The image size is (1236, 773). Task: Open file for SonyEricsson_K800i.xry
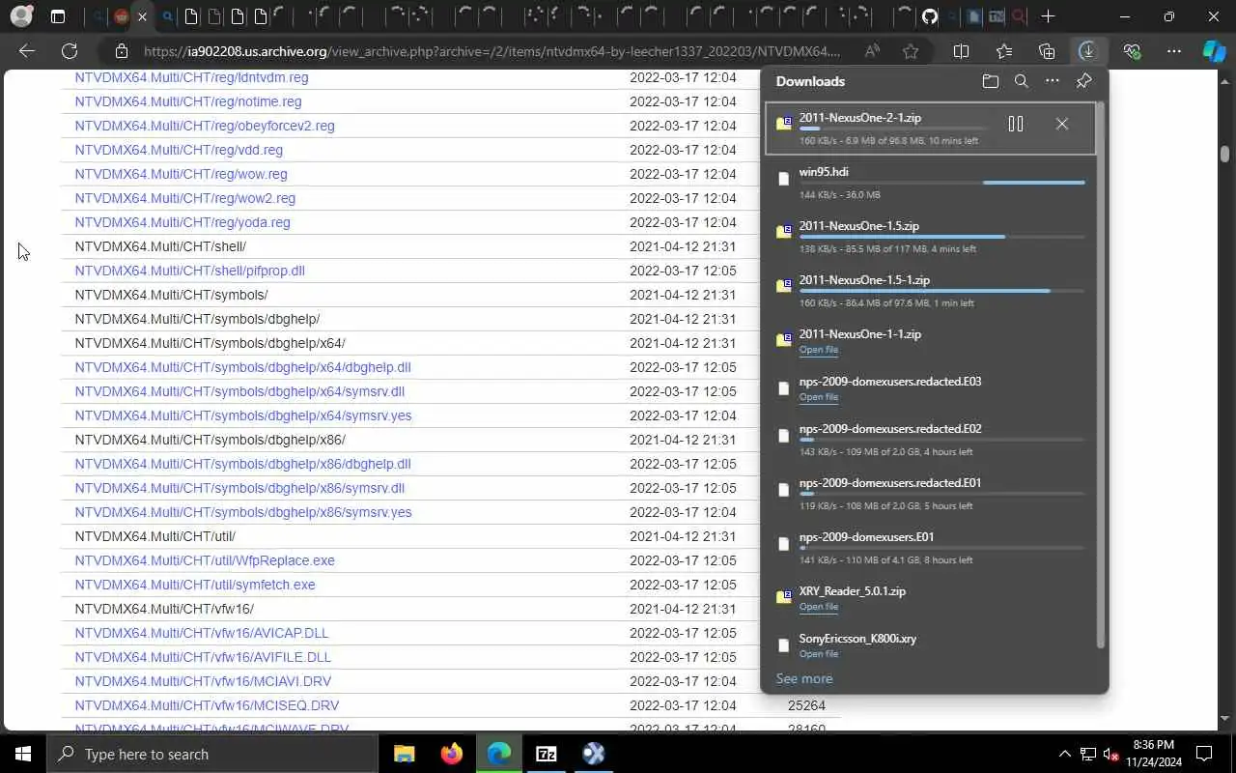(818, 654)
